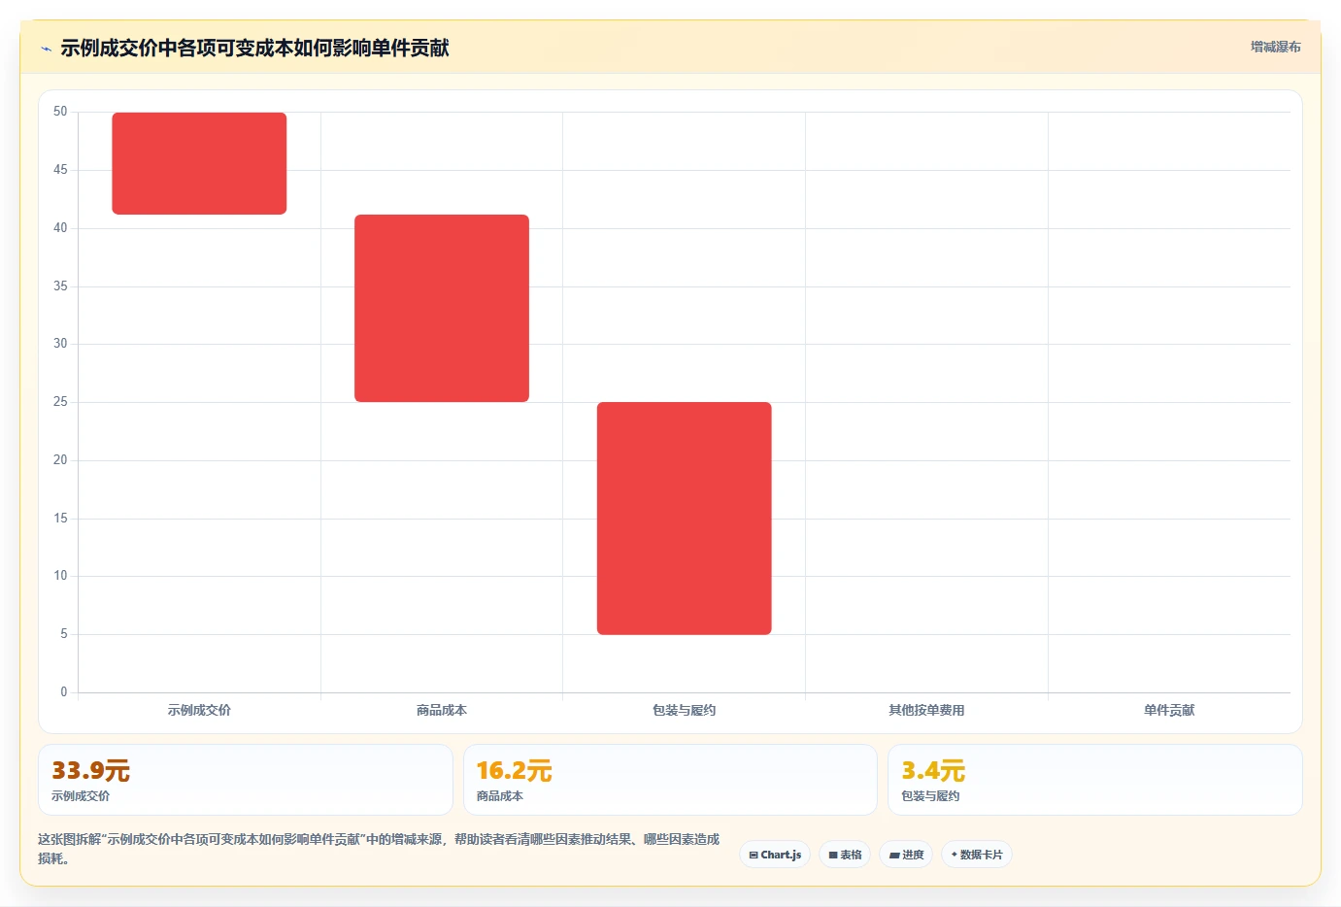Image resolution: width=1341 pixels, height=907 pixels.
Task: Select the red 示例成交价 waterfall bar
Action: (199, 163)
